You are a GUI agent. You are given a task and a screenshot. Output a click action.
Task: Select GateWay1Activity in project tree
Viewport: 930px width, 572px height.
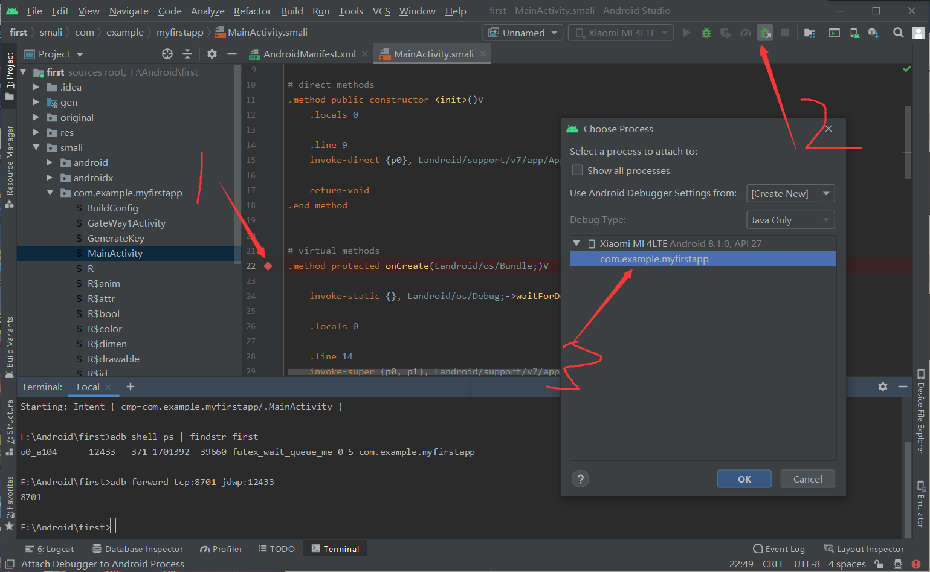(126, 223)
